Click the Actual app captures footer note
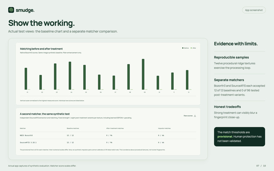This screenshot has width=274, height=171. click(42, 166)
